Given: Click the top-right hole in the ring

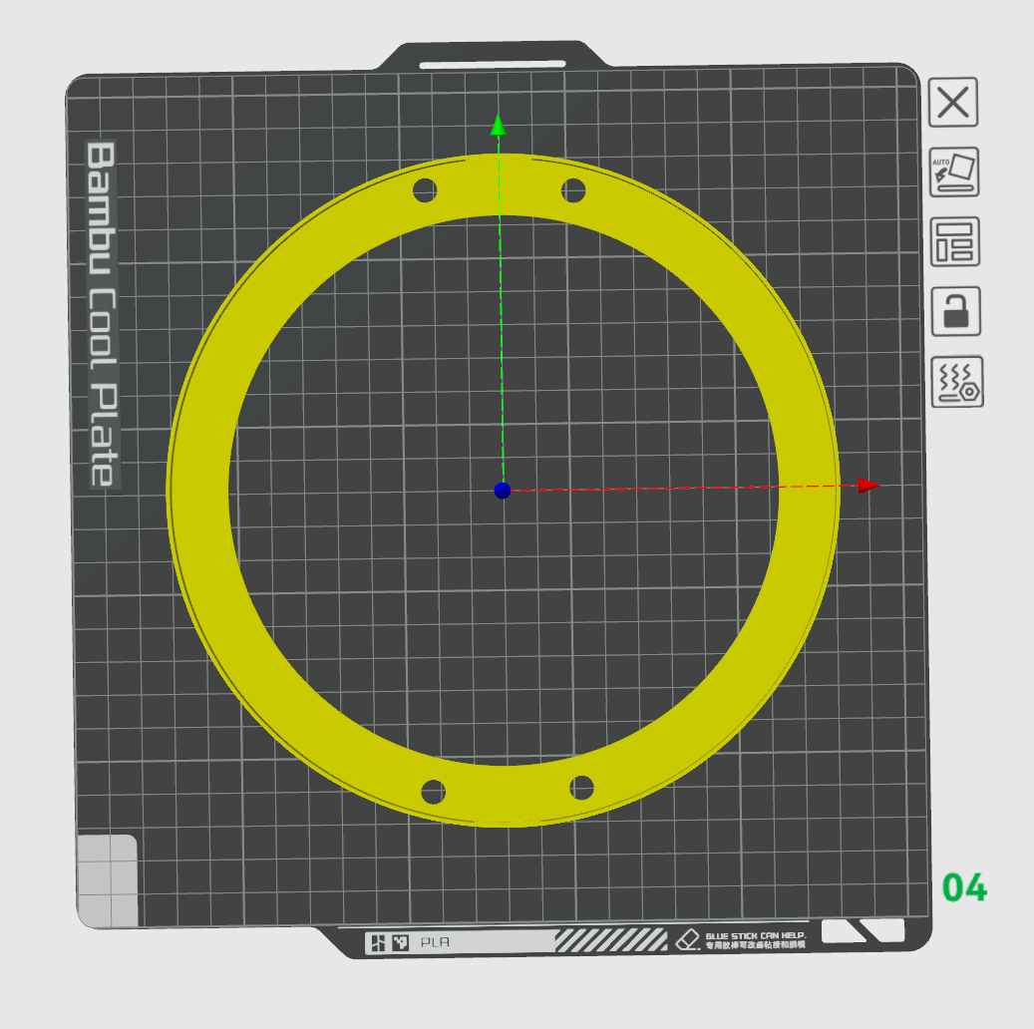Looking at the screenshot, I should (572, 188).
